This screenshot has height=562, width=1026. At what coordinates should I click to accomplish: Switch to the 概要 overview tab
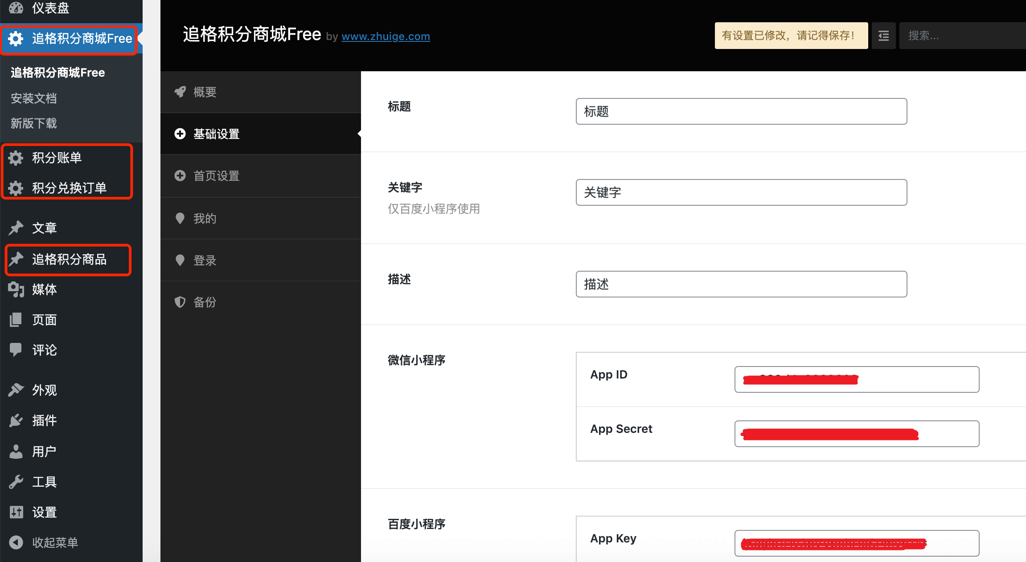[261, 92]
